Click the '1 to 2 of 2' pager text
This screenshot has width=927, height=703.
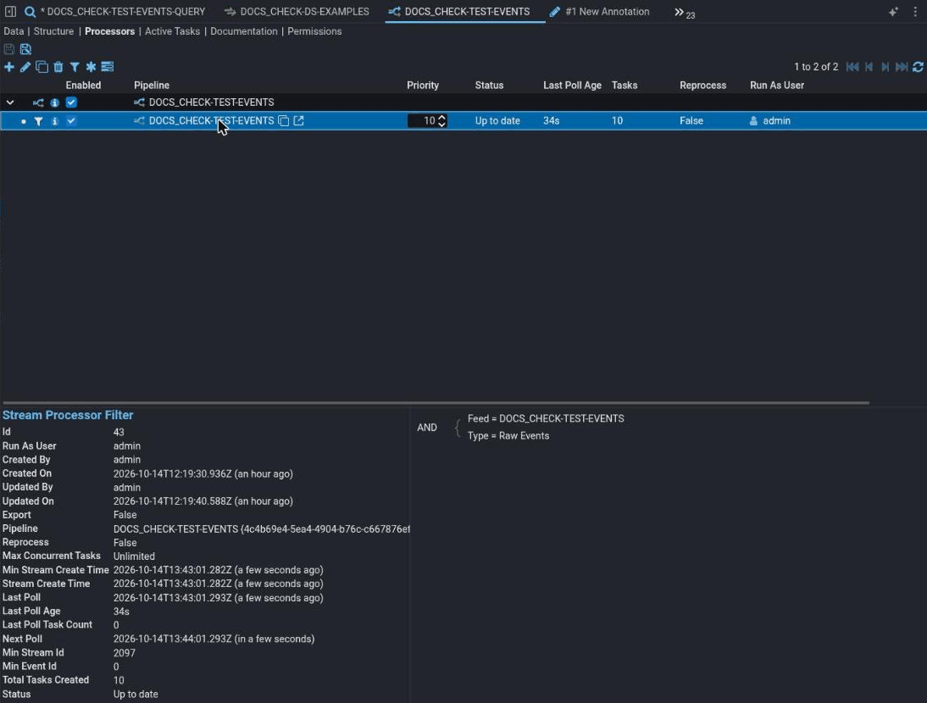point(816,67)
